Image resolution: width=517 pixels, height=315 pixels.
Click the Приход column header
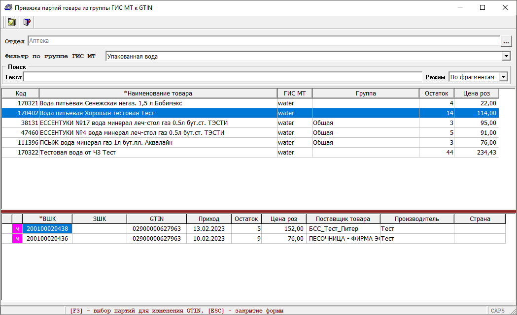point(209,219)
